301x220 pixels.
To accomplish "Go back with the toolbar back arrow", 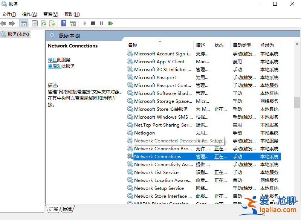I will (x=3, y=23).
